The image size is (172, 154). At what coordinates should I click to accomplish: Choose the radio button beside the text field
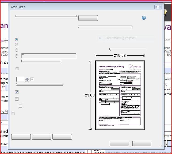tap(17, 56)
